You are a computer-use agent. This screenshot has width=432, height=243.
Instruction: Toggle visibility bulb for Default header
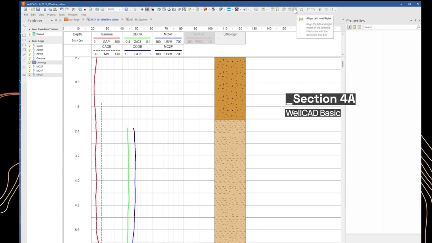(x=29, y=34)
